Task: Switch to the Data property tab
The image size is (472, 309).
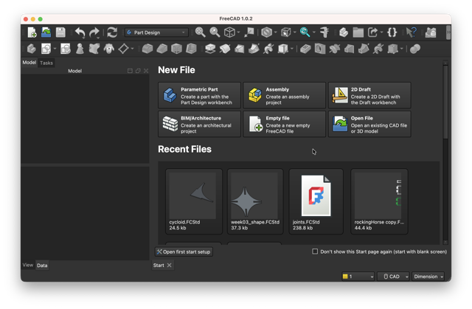Action: (42, 265)
